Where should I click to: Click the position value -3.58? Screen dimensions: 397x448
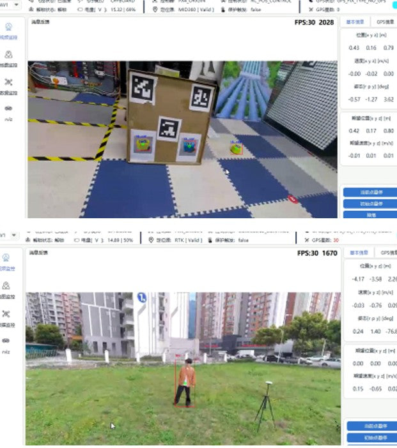[375, 279]
